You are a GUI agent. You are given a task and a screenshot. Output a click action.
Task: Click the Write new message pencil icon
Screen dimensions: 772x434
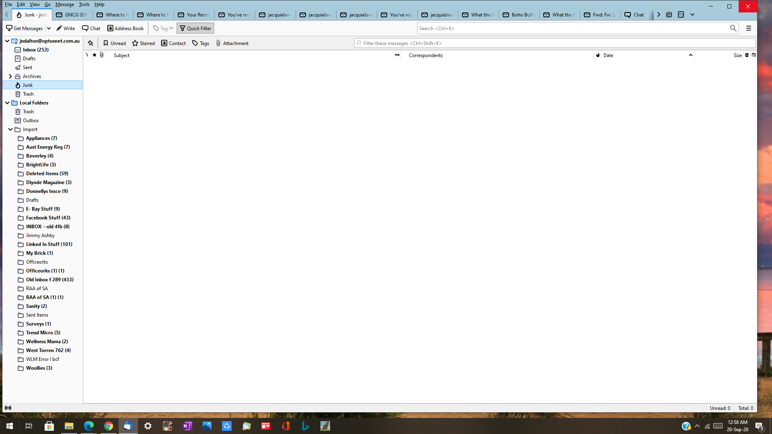point(59,28)
